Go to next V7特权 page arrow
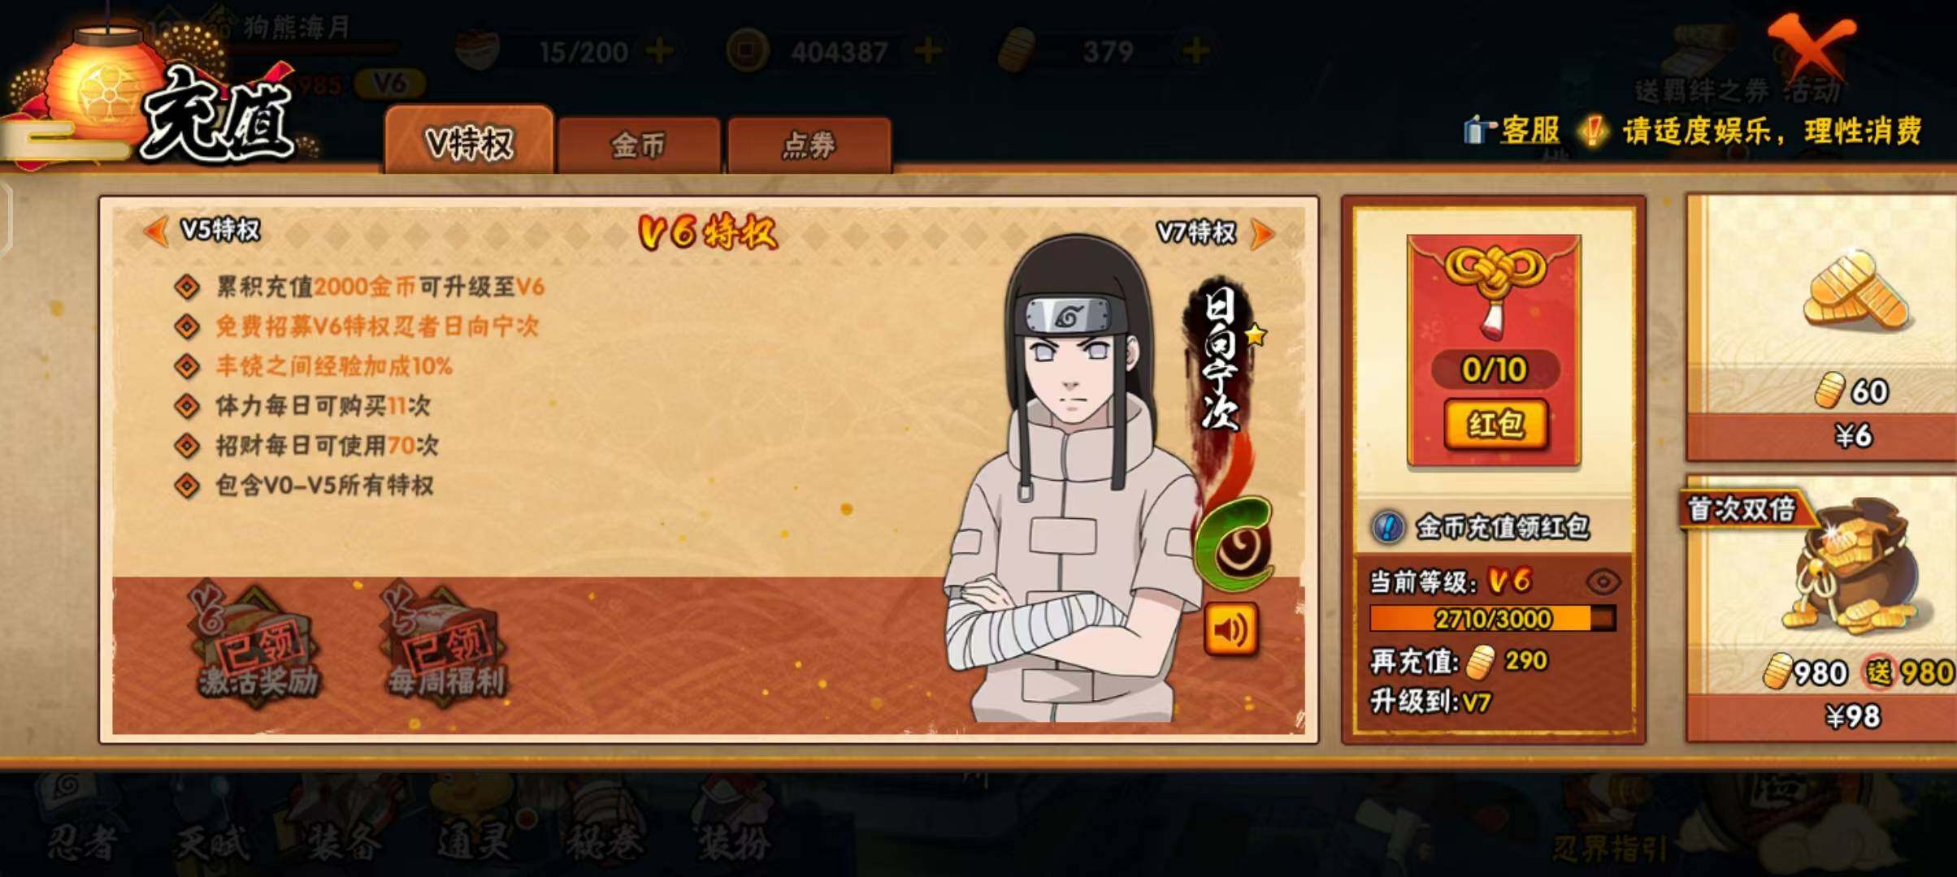 1263,234
